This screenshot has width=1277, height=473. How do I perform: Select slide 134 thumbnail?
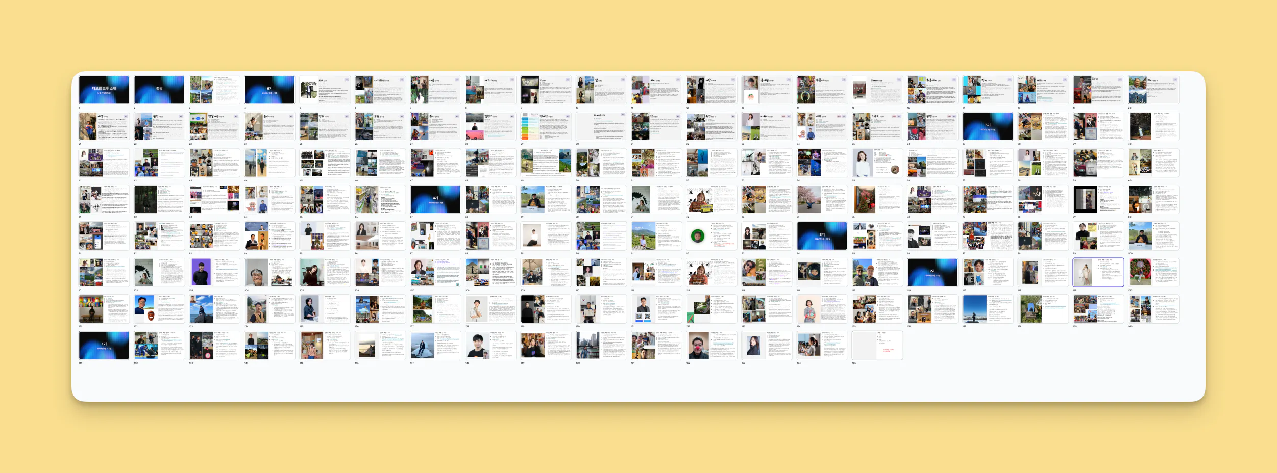[822, 309]
